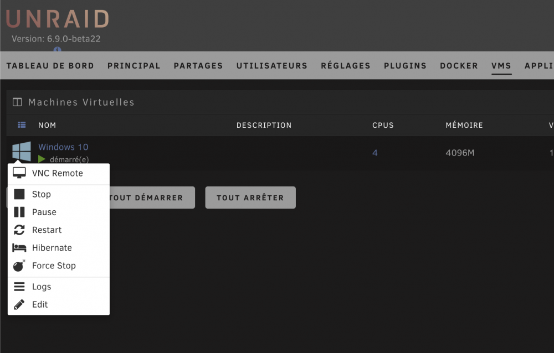Viewport: 554px width, 353px height.
Task: Click the Restart circular arrows icon
Action: pyautogui.click(x=19, y=230)
